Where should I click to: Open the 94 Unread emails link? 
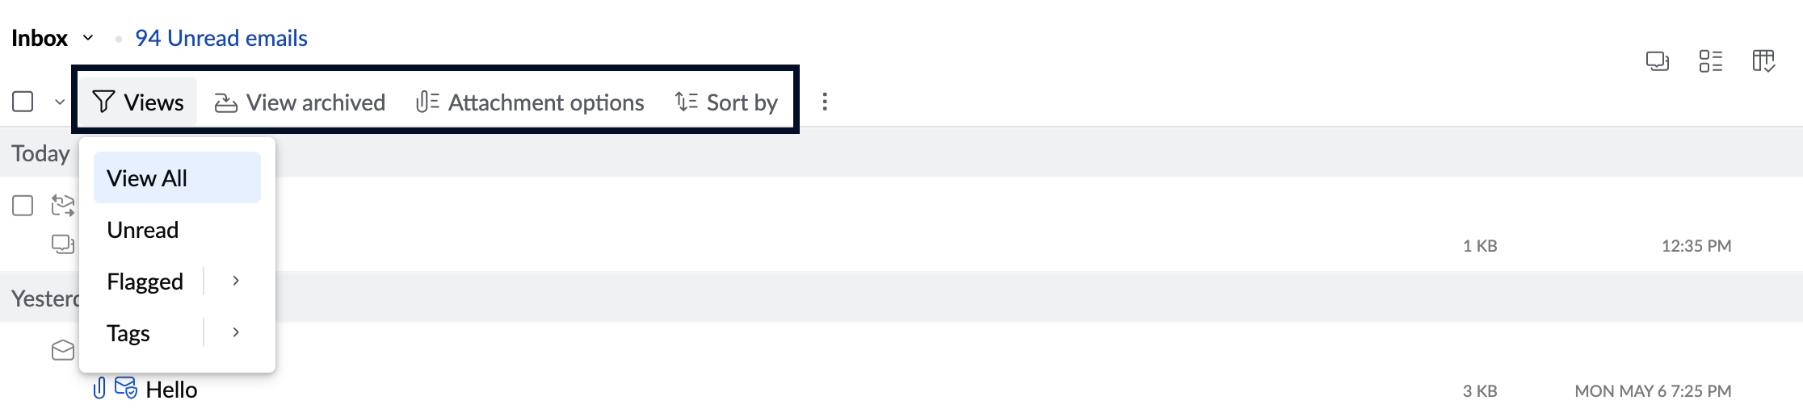click(221, 38)
